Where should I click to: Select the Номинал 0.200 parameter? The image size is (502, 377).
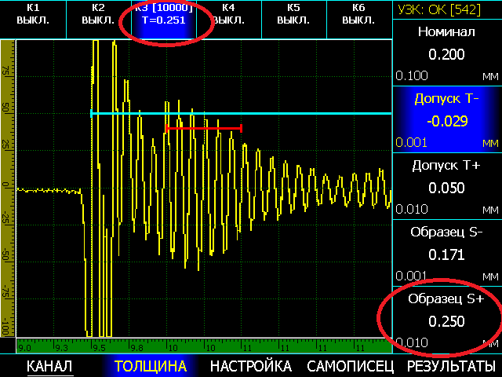pyautogui.click(x=447, y=53)
